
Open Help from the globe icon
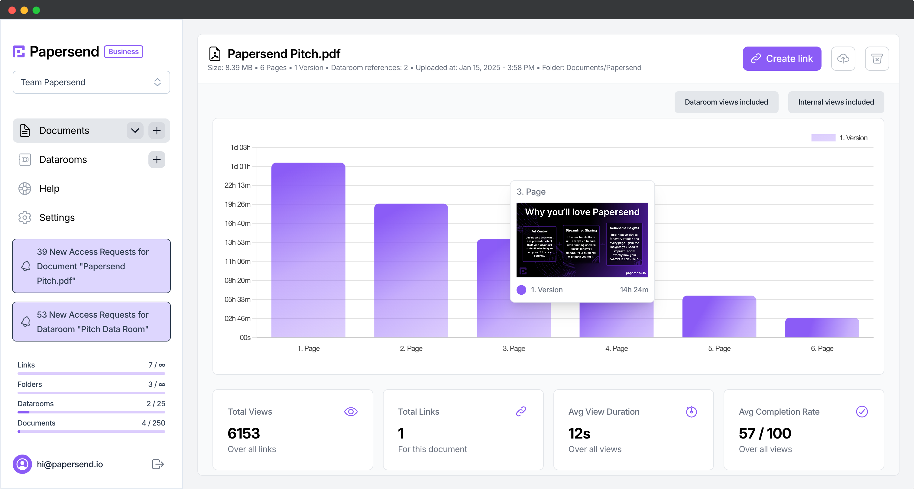(24, 188)
